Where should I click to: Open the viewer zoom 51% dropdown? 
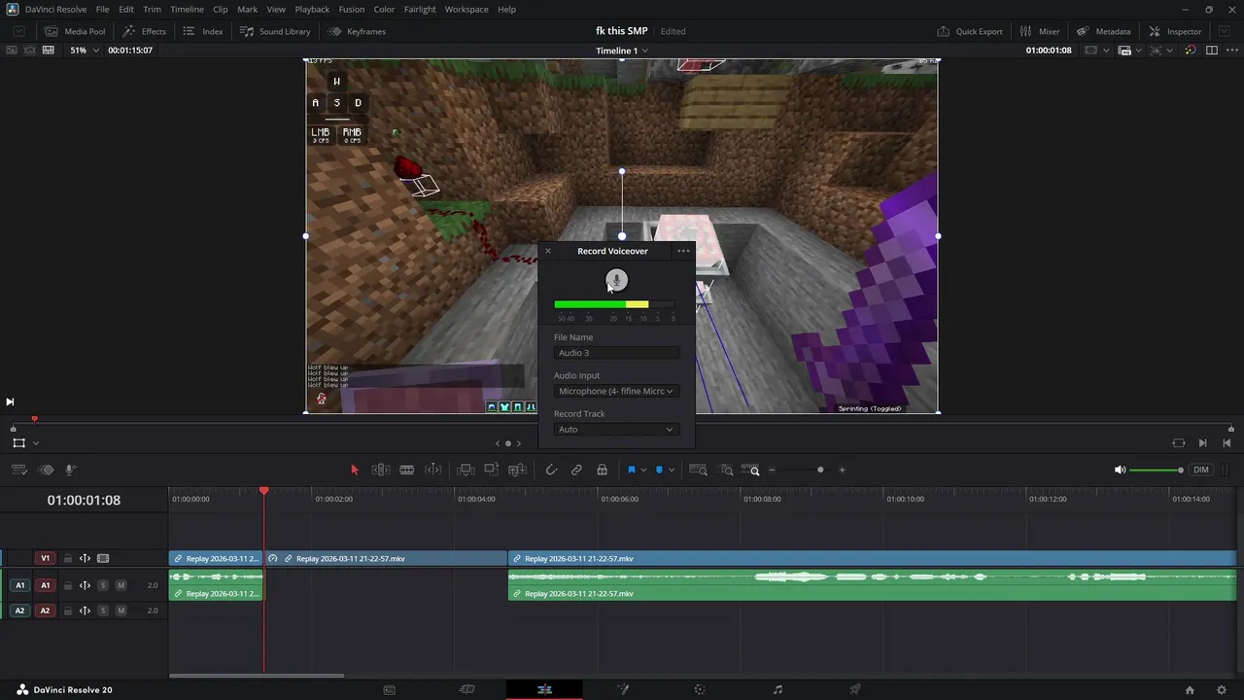[x=85, y=50]
